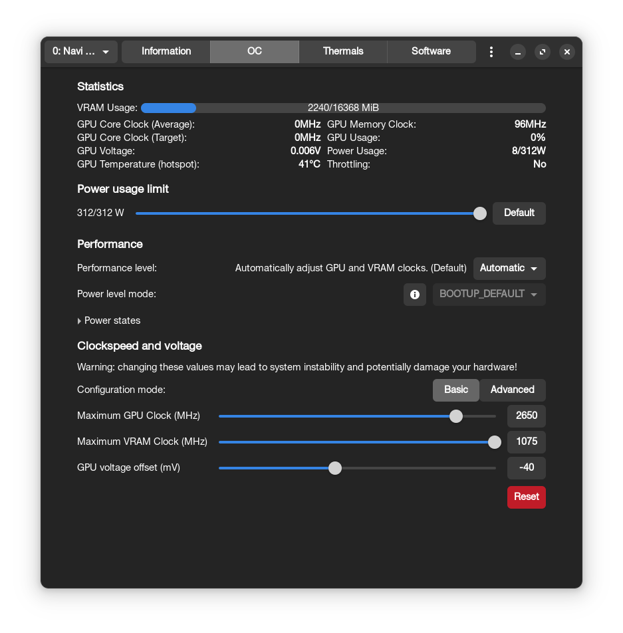Click the 'Automatically adjust GPU and VRAM clocks' description
Image resolution: width=623 pixels, height=633 pixels.
pos(350,268)
